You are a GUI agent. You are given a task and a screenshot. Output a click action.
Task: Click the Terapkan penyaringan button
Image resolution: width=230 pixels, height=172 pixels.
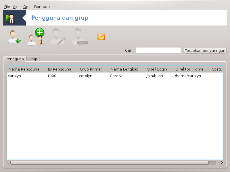tap(205, 51)
